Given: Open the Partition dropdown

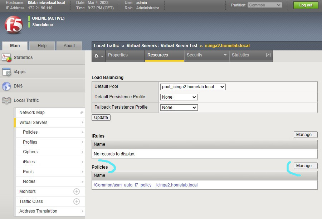Looking at the screenshot, I should [265, 5].
